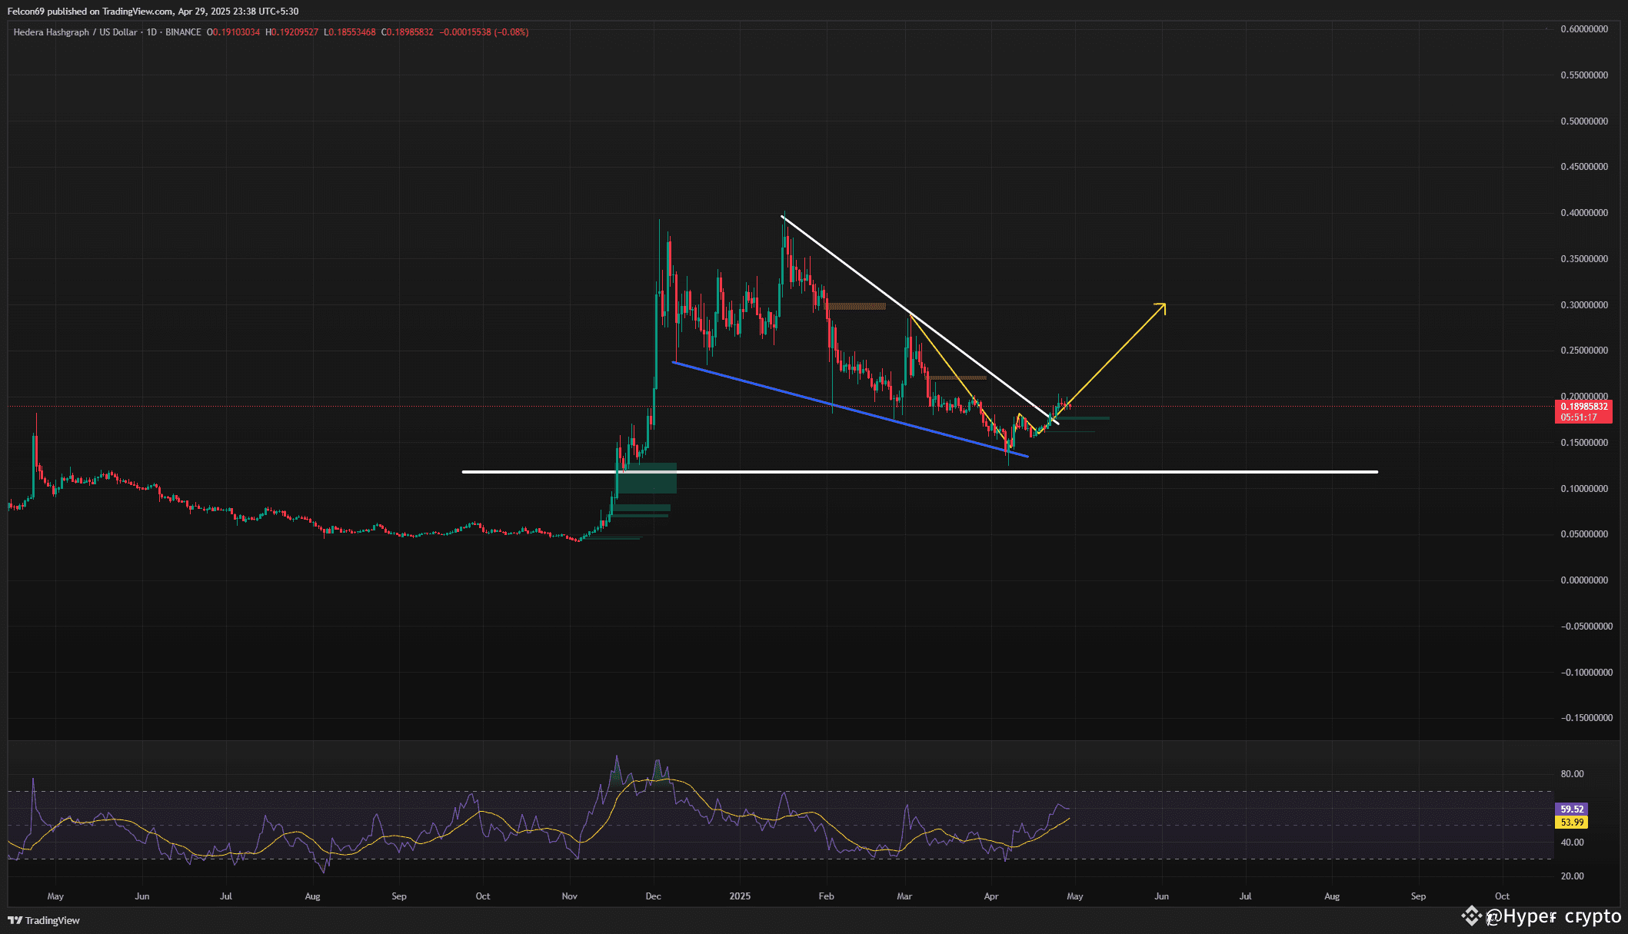This screenshot has width=1628, height=934.
Task: Click the red current price label
Action: click(x=1583, y=411)
